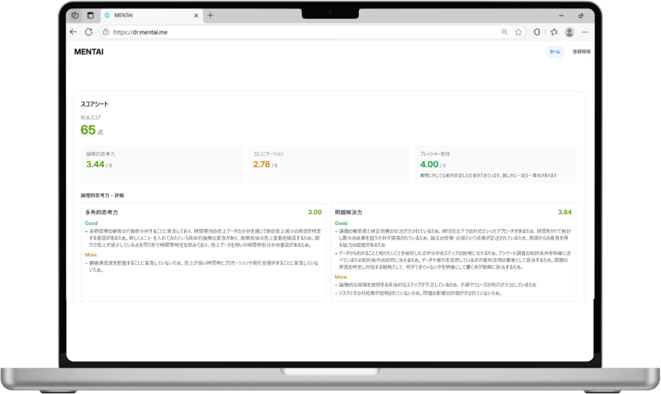Select the コミュニケーション score card

point(327,164)
